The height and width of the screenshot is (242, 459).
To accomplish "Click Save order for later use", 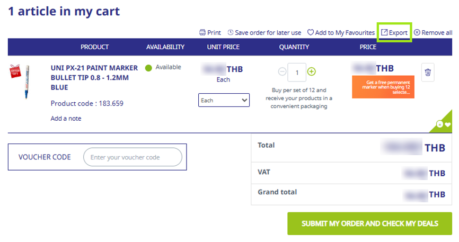I will click(268, 32).
